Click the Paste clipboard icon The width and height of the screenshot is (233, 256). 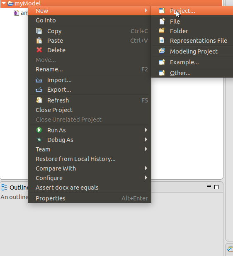pos(39,41)
